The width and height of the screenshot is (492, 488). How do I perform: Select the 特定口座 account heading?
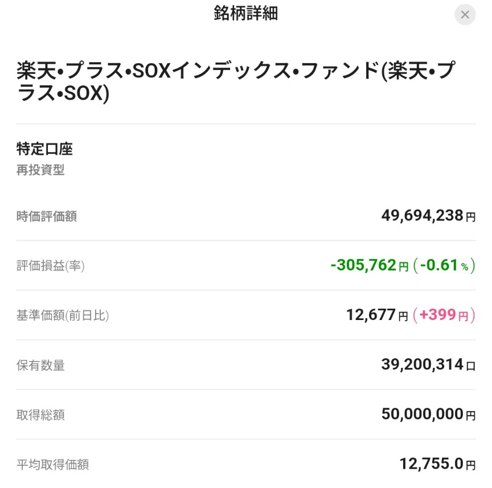pos(44,149)
